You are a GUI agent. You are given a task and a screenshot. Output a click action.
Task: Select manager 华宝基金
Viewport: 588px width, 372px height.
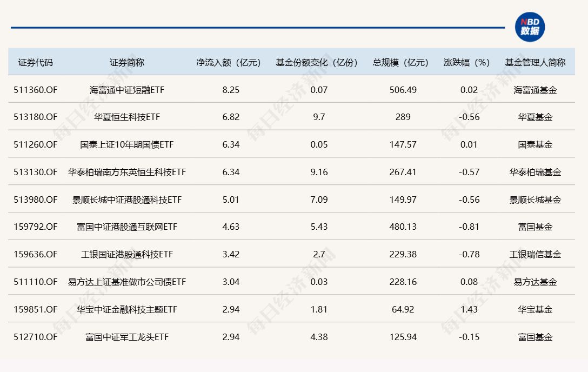535,309
